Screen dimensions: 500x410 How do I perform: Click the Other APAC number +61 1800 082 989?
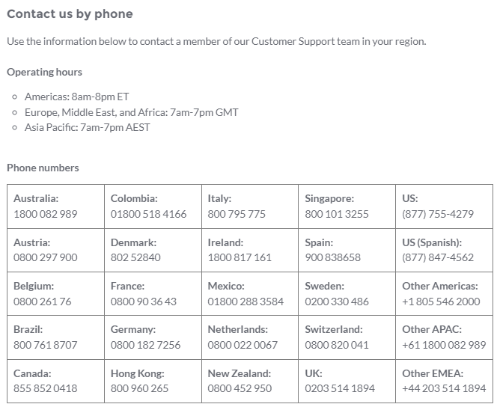444,345
